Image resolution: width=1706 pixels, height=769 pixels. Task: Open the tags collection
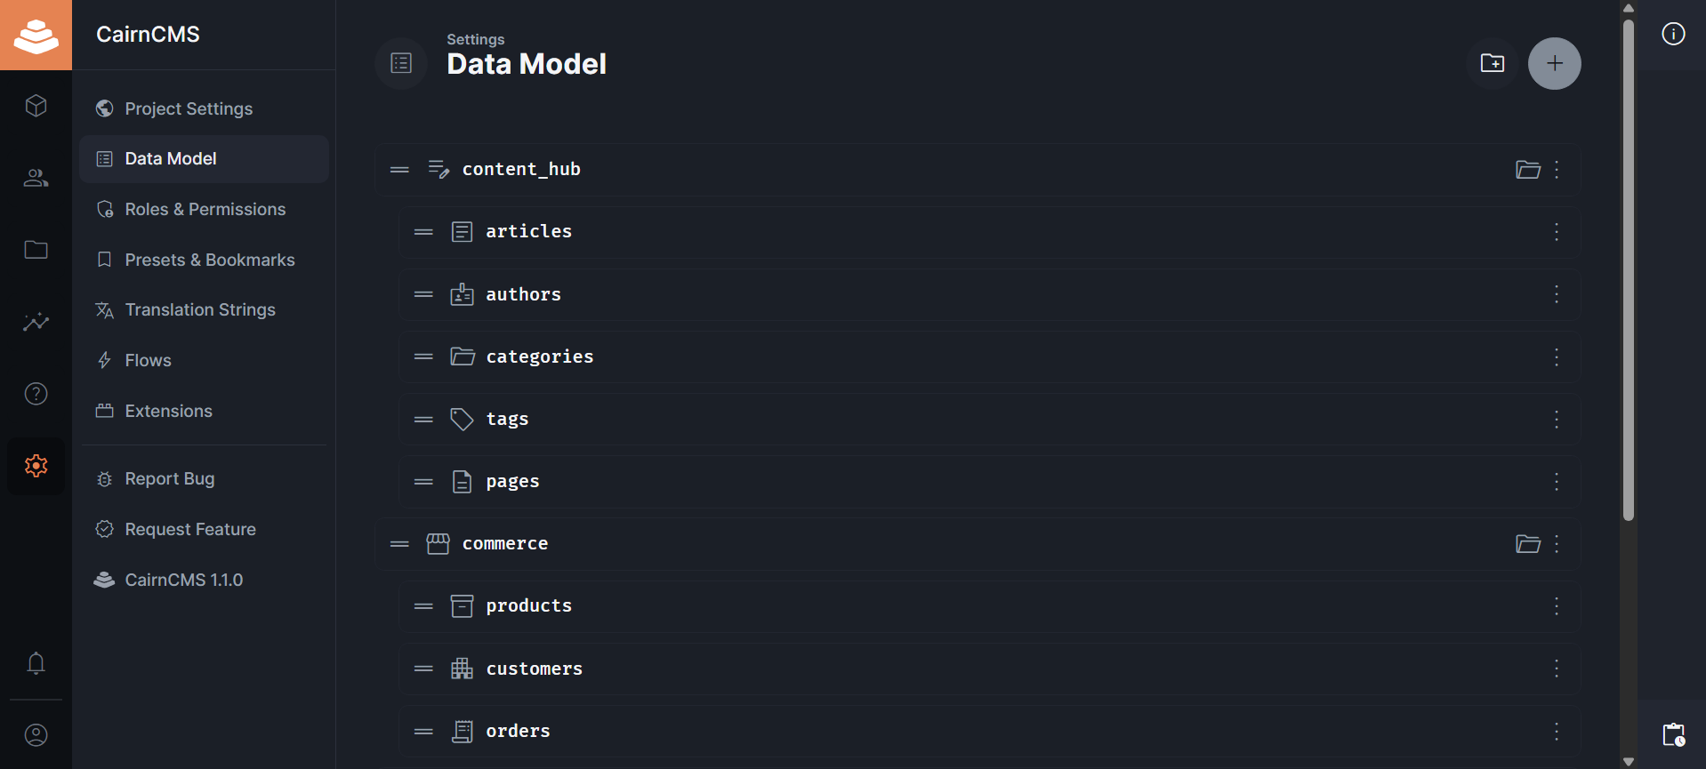click(989, 420)
